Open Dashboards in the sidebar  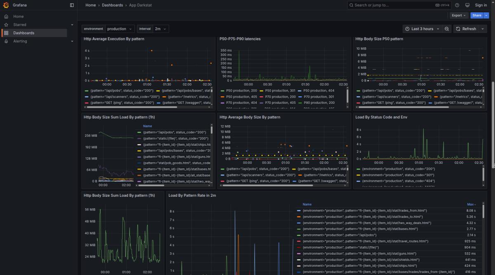pos(24,33)
